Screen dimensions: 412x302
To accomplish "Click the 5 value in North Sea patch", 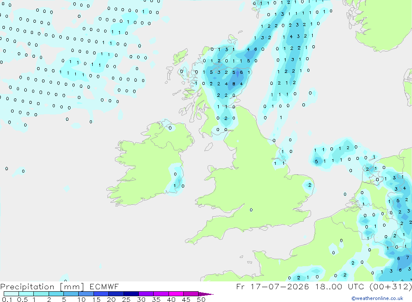I will coord(316,162).
